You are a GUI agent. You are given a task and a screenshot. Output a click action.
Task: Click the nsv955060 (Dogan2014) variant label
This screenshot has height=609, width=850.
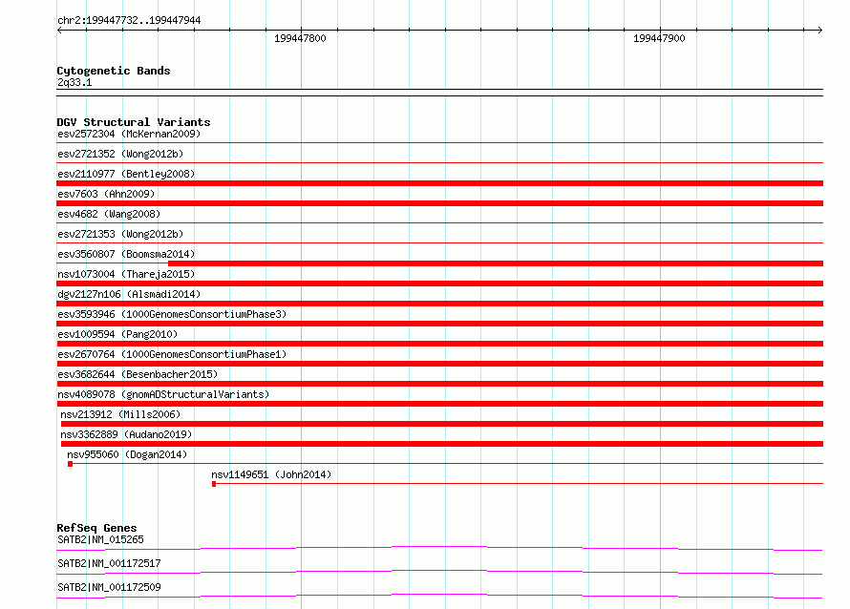click(127, 454)
